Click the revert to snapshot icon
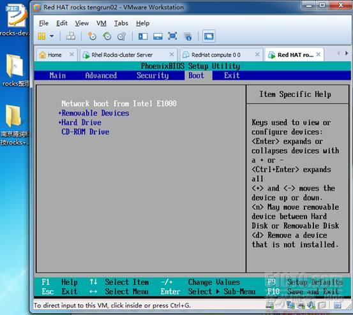Image resolution: width=353 pixels, height=315 pixels. (107, 36)
